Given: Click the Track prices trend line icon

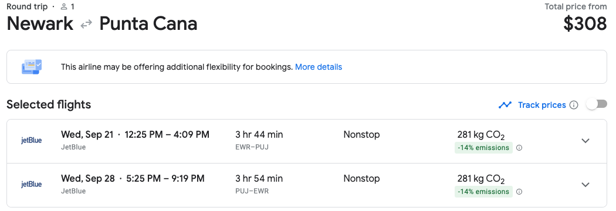Looking at the screenshot, I should click(x=505, y=105).
